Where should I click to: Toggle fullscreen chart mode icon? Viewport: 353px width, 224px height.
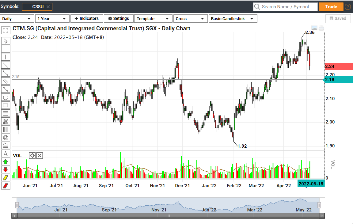6,31
